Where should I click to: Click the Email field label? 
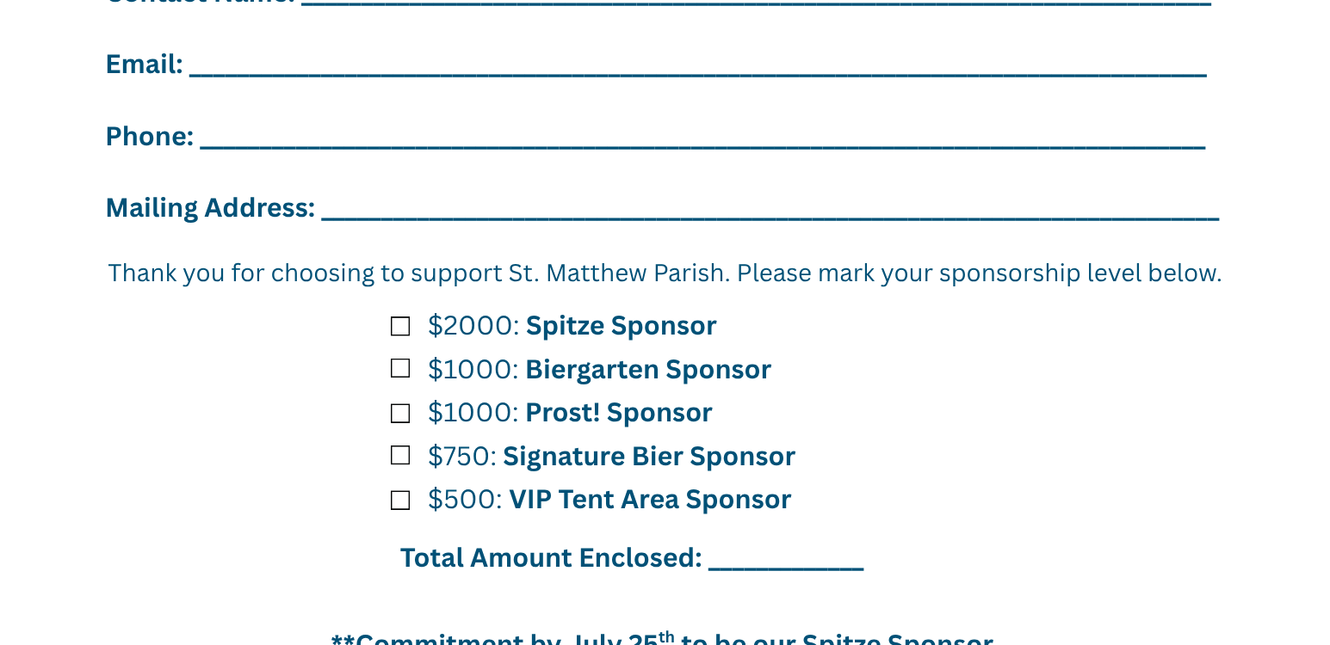coord(145,64)
